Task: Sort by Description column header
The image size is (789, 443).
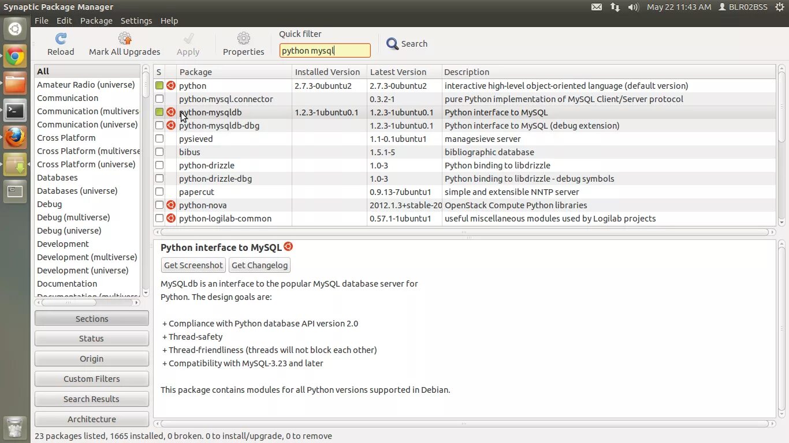Action: pos(609,72)
